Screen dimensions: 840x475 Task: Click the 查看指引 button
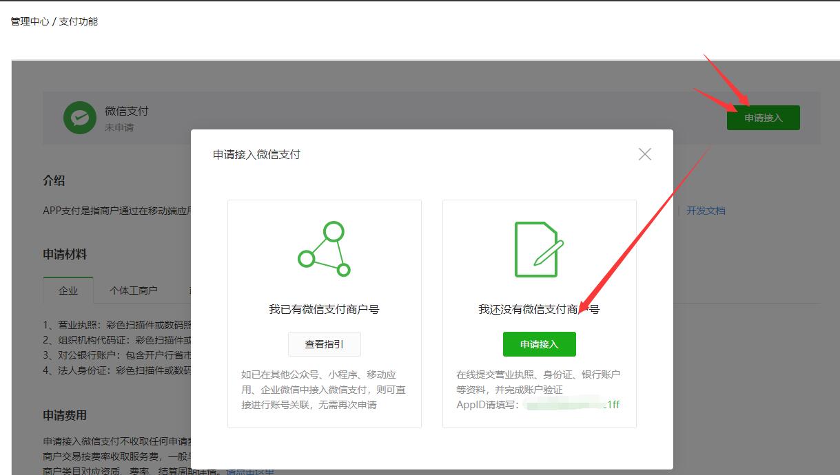(x=324, y=344)
